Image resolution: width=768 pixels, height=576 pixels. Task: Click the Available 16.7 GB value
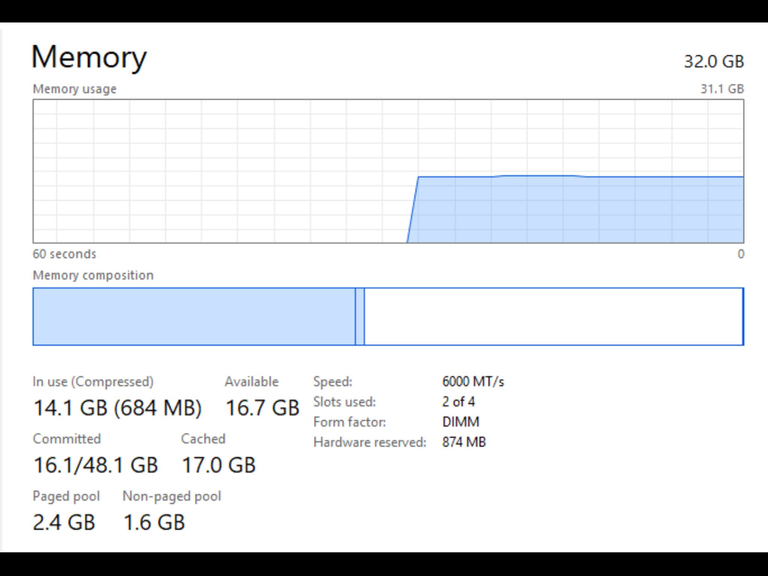point(262,408)
